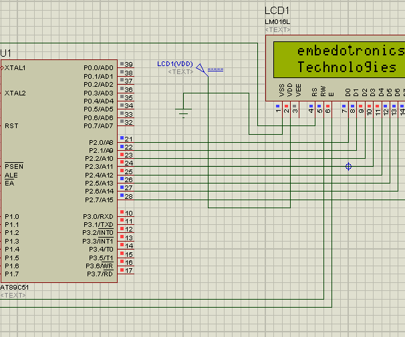Click the Technologies line on LCD screen
Screen dimensions: 405x337
347,67
